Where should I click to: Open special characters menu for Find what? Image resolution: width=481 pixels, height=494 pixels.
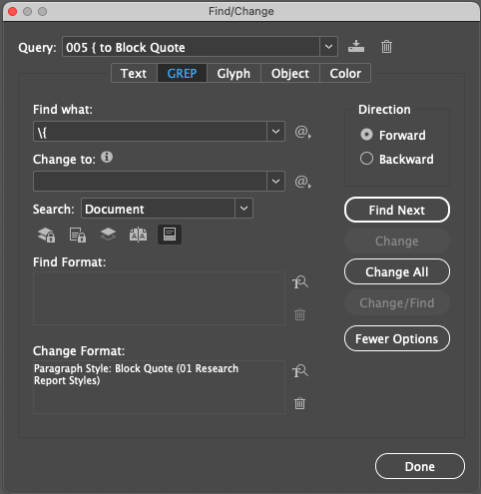[302, 132]
